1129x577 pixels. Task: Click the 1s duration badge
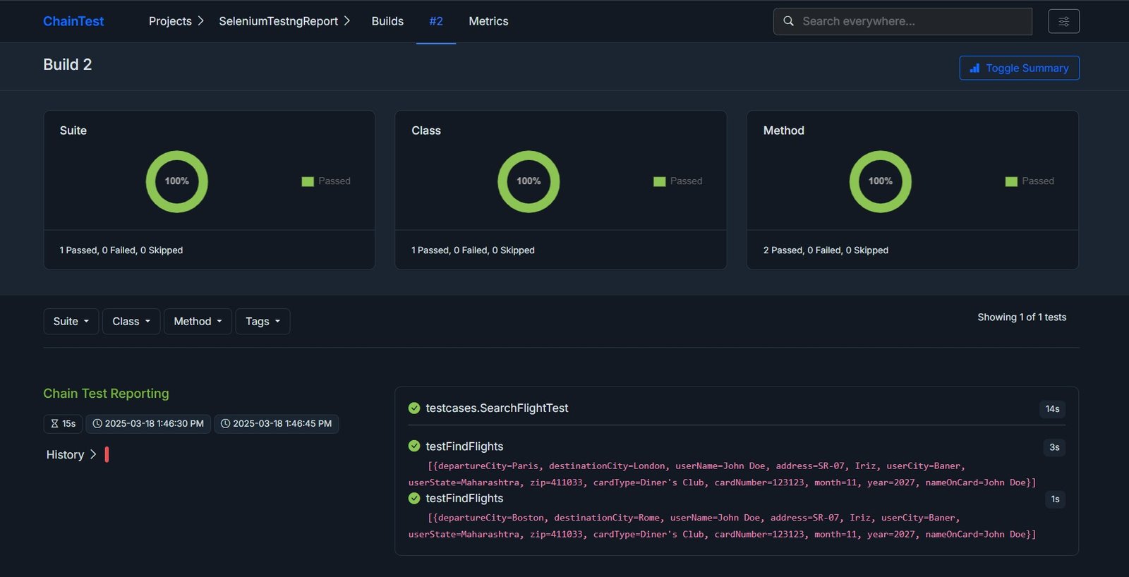coord(1055,499)
